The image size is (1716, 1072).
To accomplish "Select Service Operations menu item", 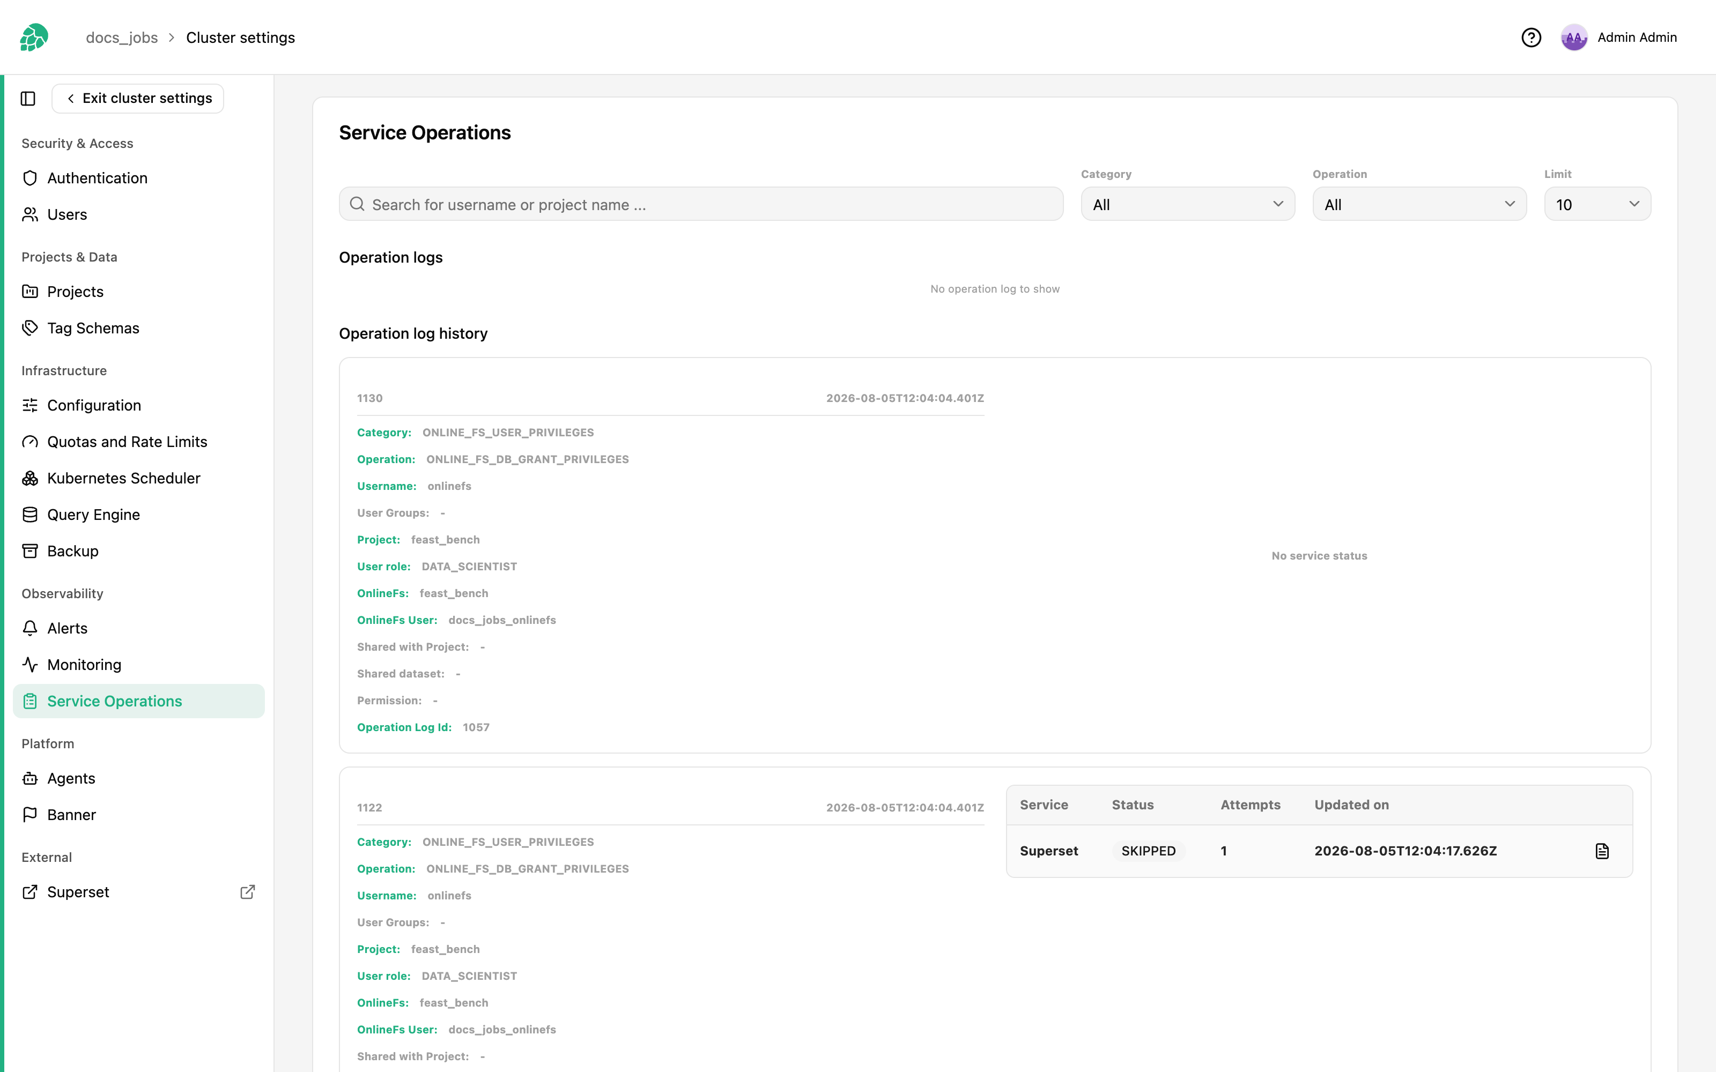I will 138,701.
